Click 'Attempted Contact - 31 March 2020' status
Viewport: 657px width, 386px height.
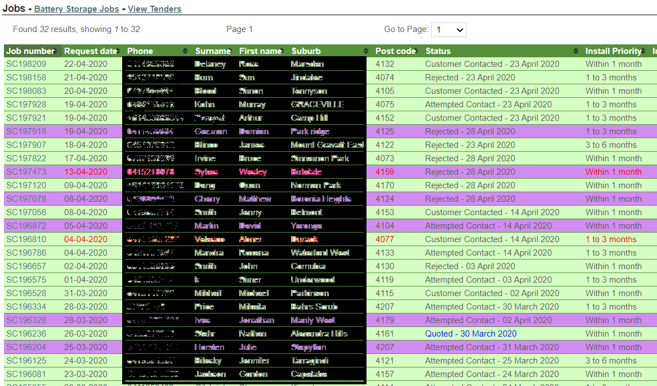[491, 347]
